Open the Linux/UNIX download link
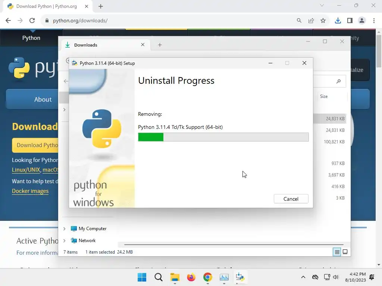 [26, 170]
